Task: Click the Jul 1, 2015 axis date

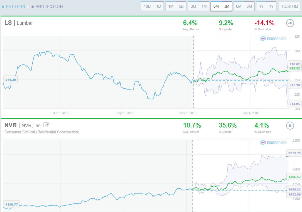Action: (x=61, y=113)
